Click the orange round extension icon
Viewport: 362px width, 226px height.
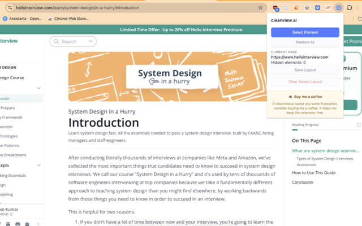[x=296, y=8]
